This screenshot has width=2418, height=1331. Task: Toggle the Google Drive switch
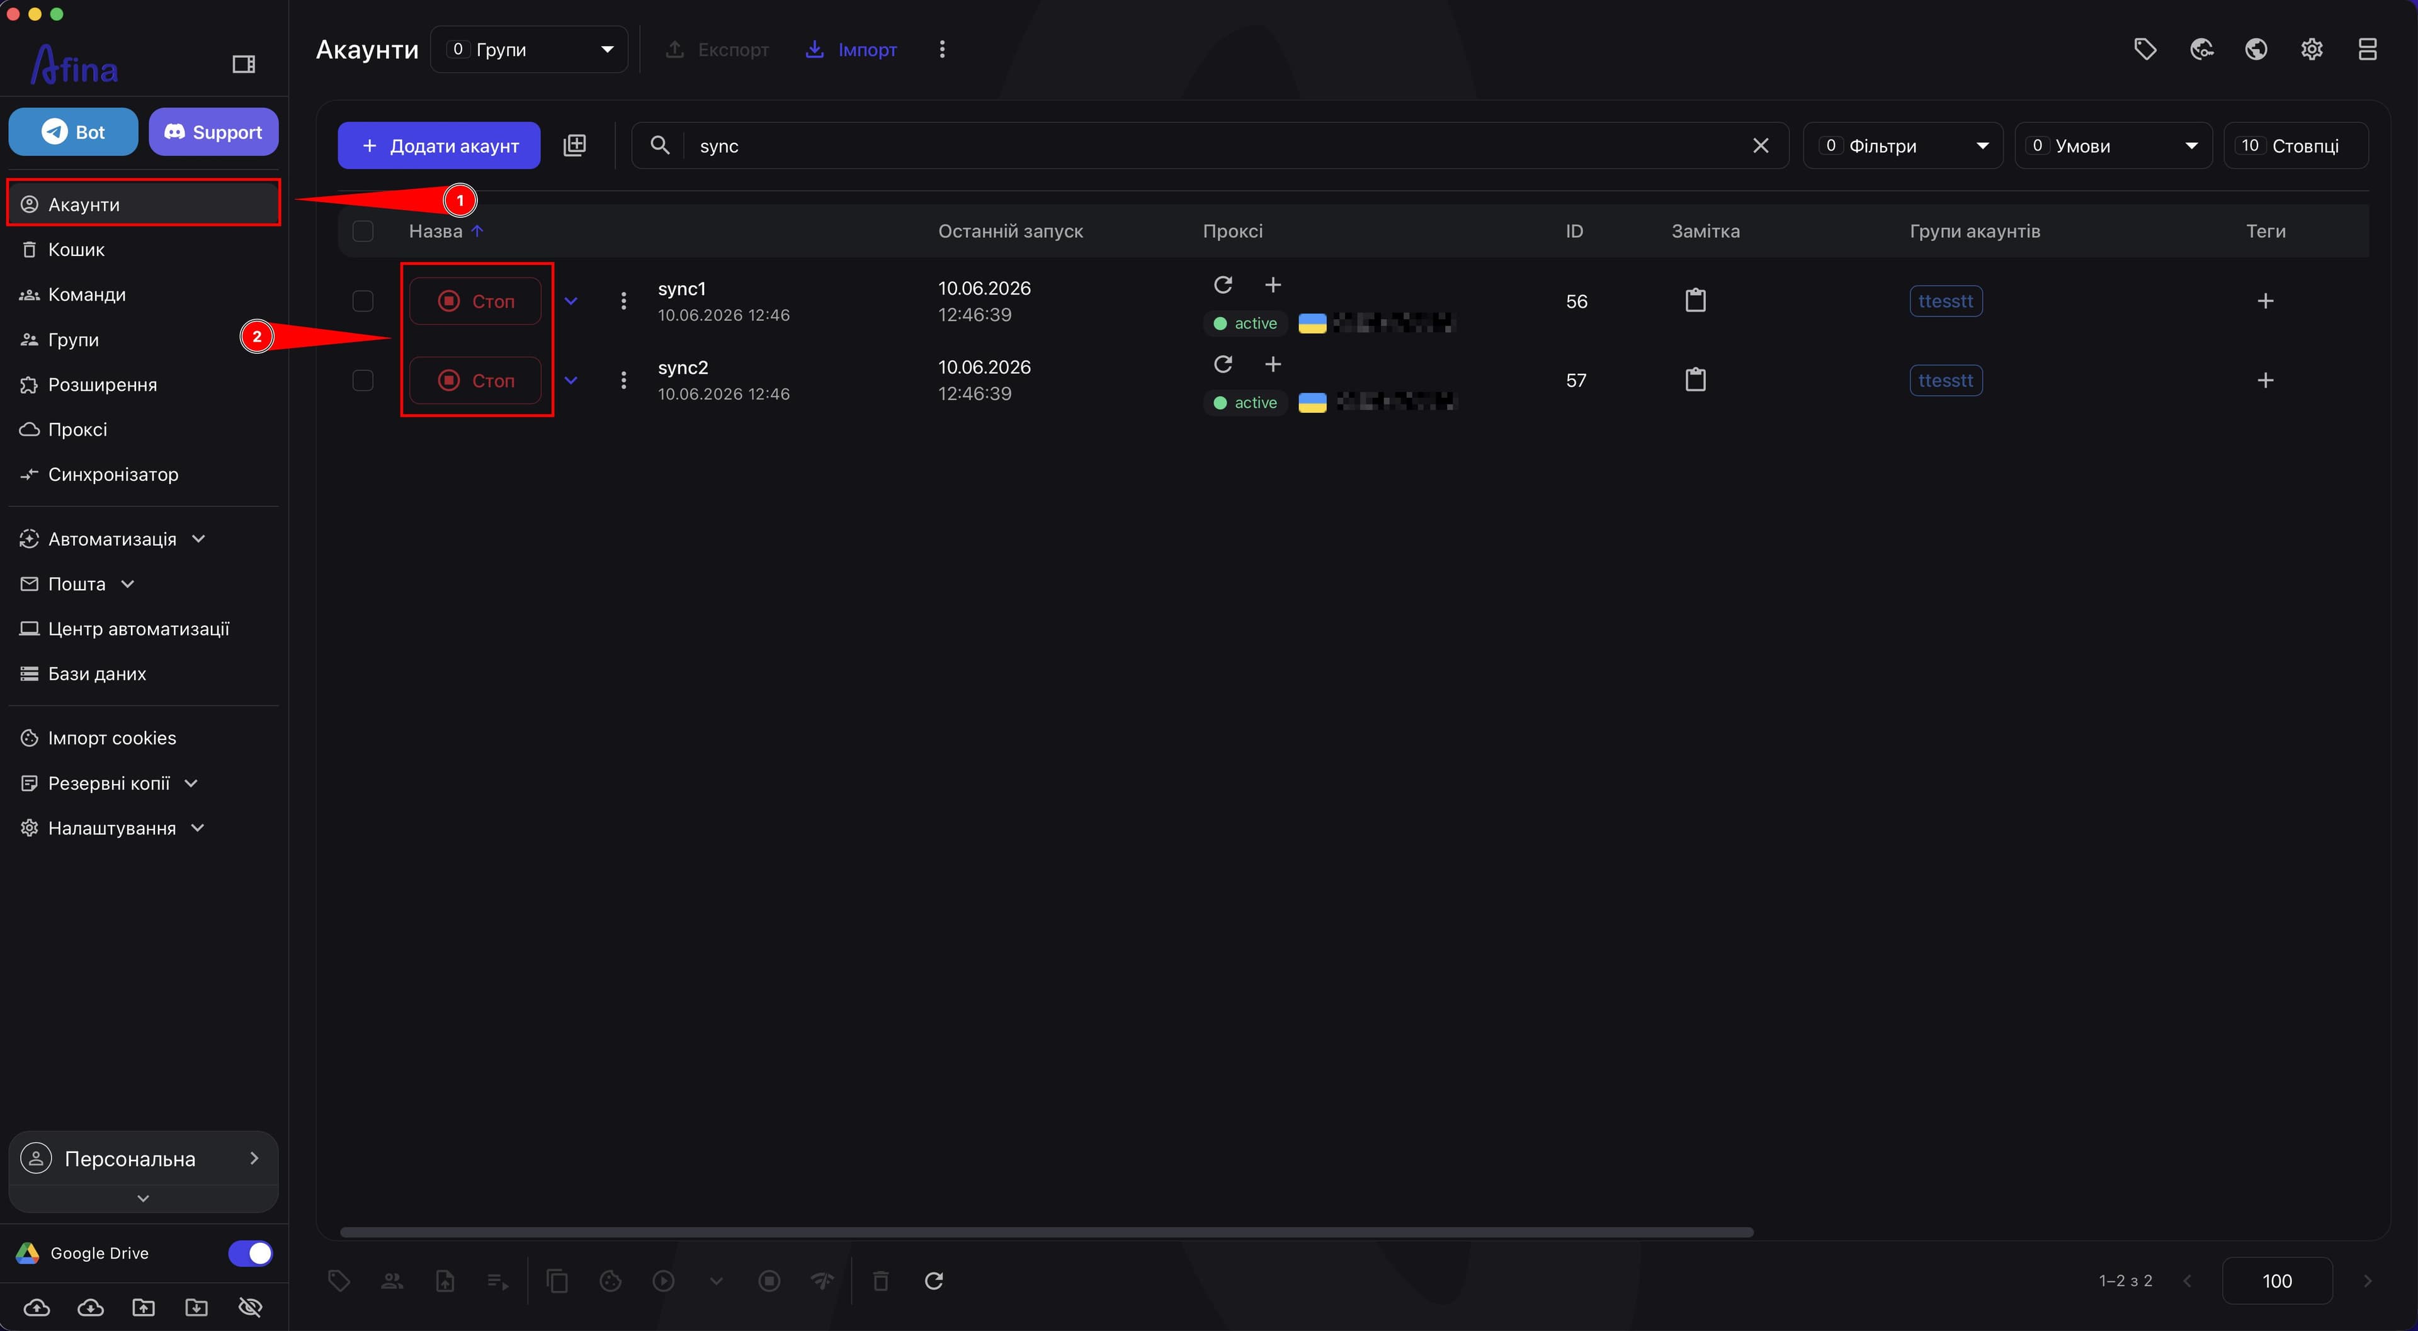pos(251,1253)
